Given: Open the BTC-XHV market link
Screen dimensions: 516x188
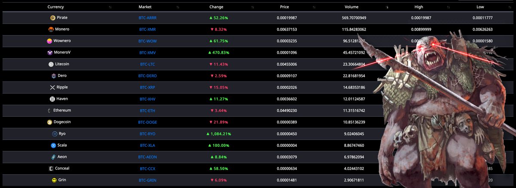Looking at the screenshot, I should [148, 99].
